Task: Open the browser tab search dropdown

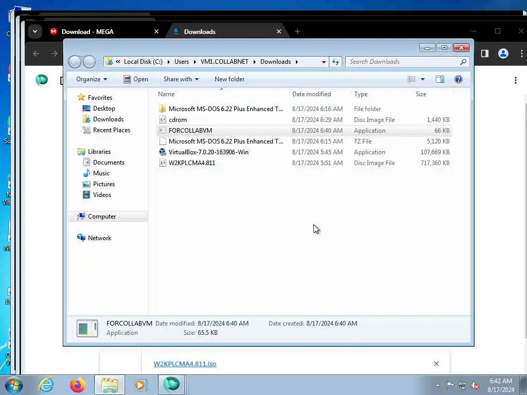Action: pyautogui.click(x=34, y=31)
